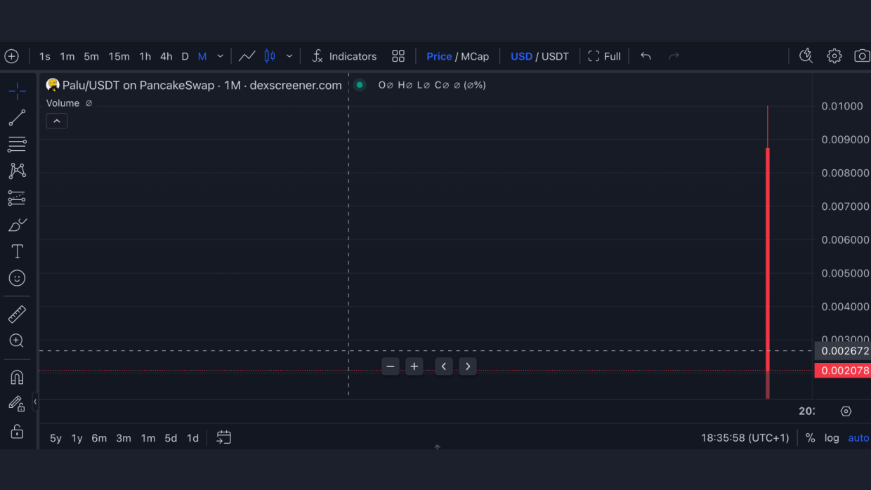
Task: Set date range to 1m
Action: tap(148, 438)
